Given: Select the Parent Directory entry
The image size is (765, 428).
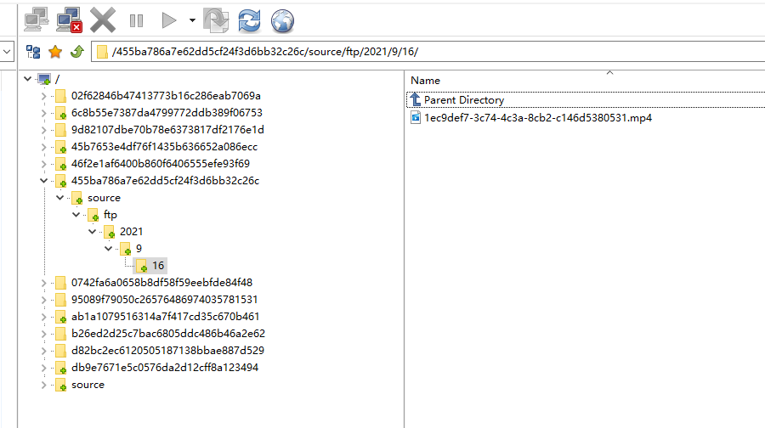Looking at the screenshot, I should pos(464,100).
